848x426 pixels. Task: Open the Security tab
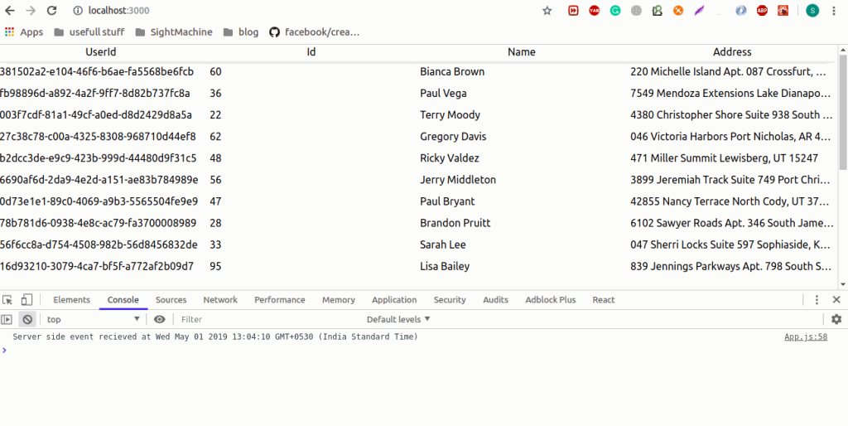(450, 300)
